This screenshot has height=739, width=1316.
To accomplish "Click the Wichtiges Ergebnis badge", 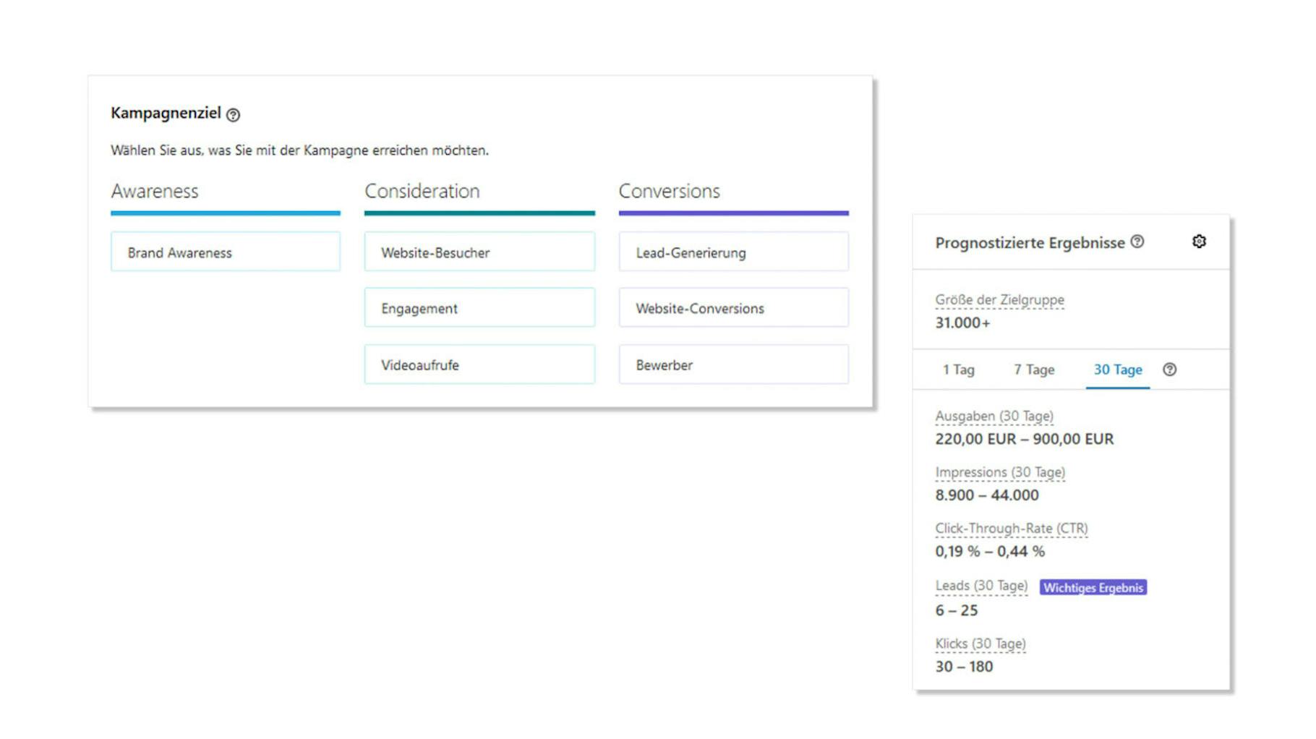I will click(1093, 587).
